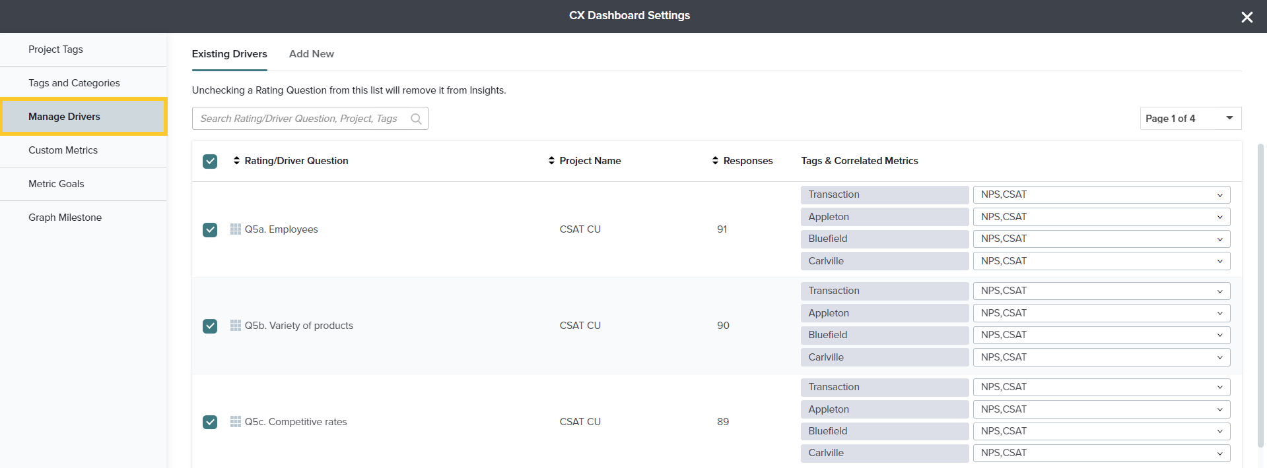This screenshot has height=468, width=1267.
Task: Sort by Responses column arrows
Action: coord(715,161)
